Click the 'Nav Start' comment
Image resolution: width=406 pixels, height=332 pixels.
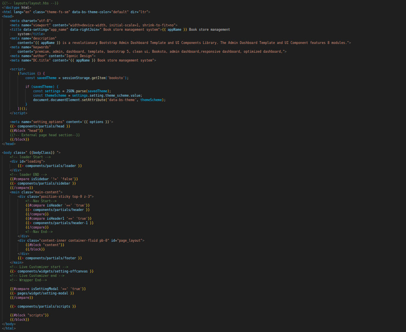tap(41, 201)
